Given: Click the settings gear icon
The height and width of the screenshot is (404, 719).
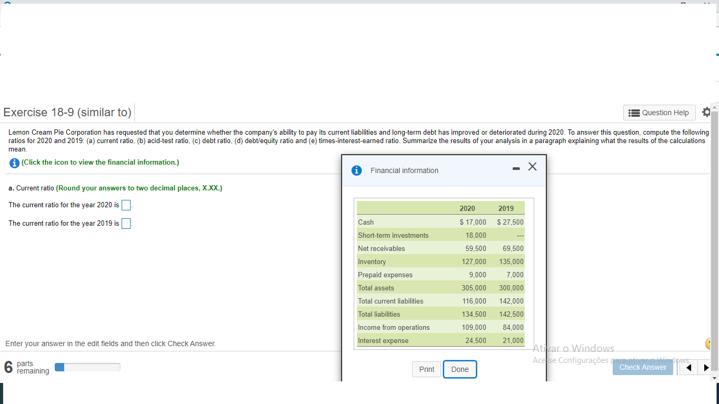Looking at the screenshot, I should [706, 112].
